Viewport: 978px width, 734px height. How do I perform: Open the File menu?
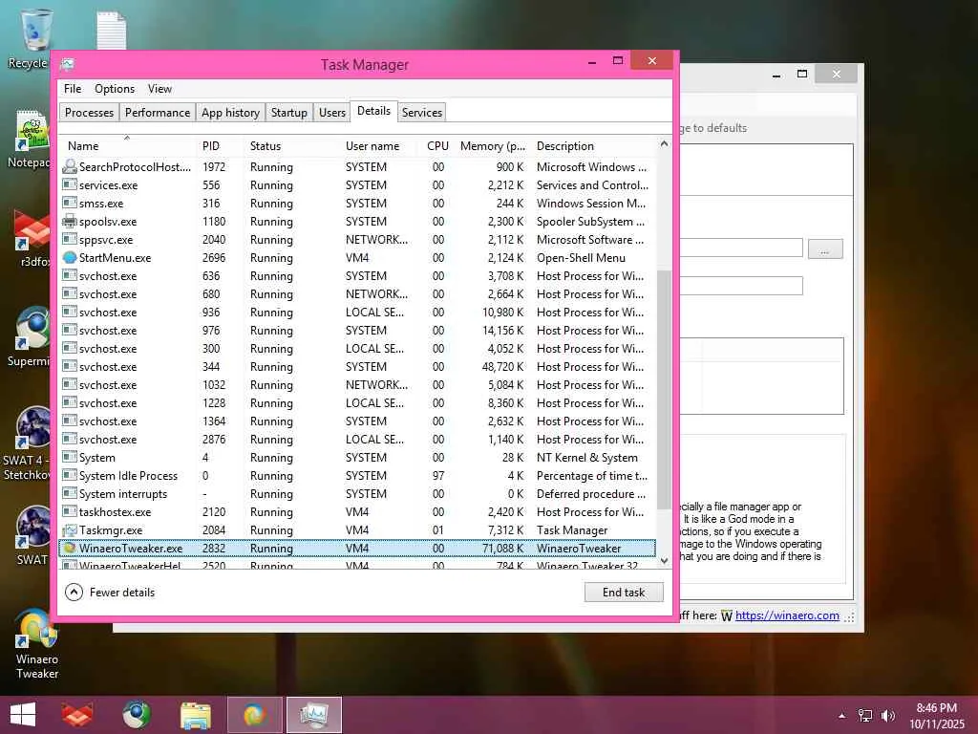coord(73,89)
